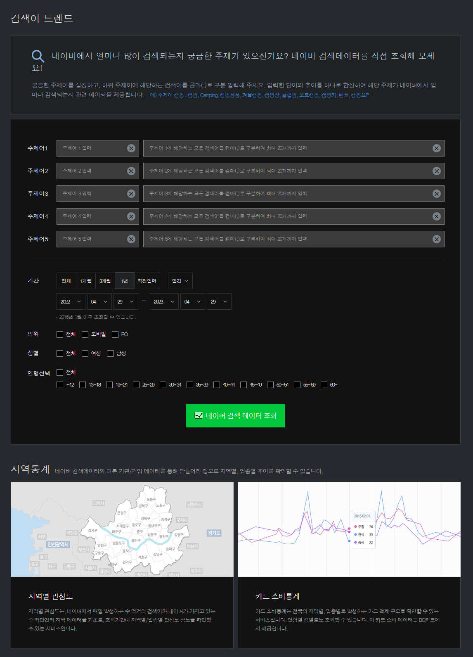
Task: Check the 모바일 range checkbox
Action: [x=85, y=334]
